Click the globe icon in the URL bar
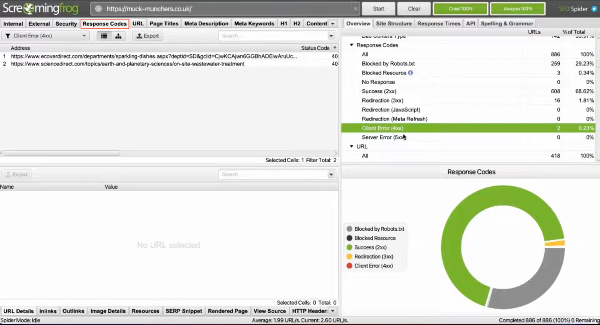The width and height of the screenshot is (600, 325). click(98, 9)
